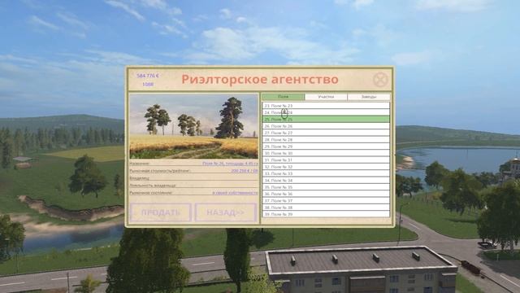520x293 pixels.
Task: Close the Риэлторское агентство dialog
Action: click(380, 80)
